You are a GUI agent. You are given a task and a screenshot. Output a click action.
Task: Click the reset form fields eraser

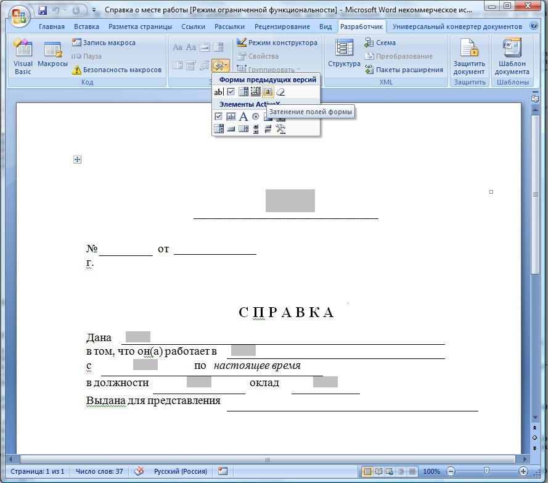pos(280,92)
